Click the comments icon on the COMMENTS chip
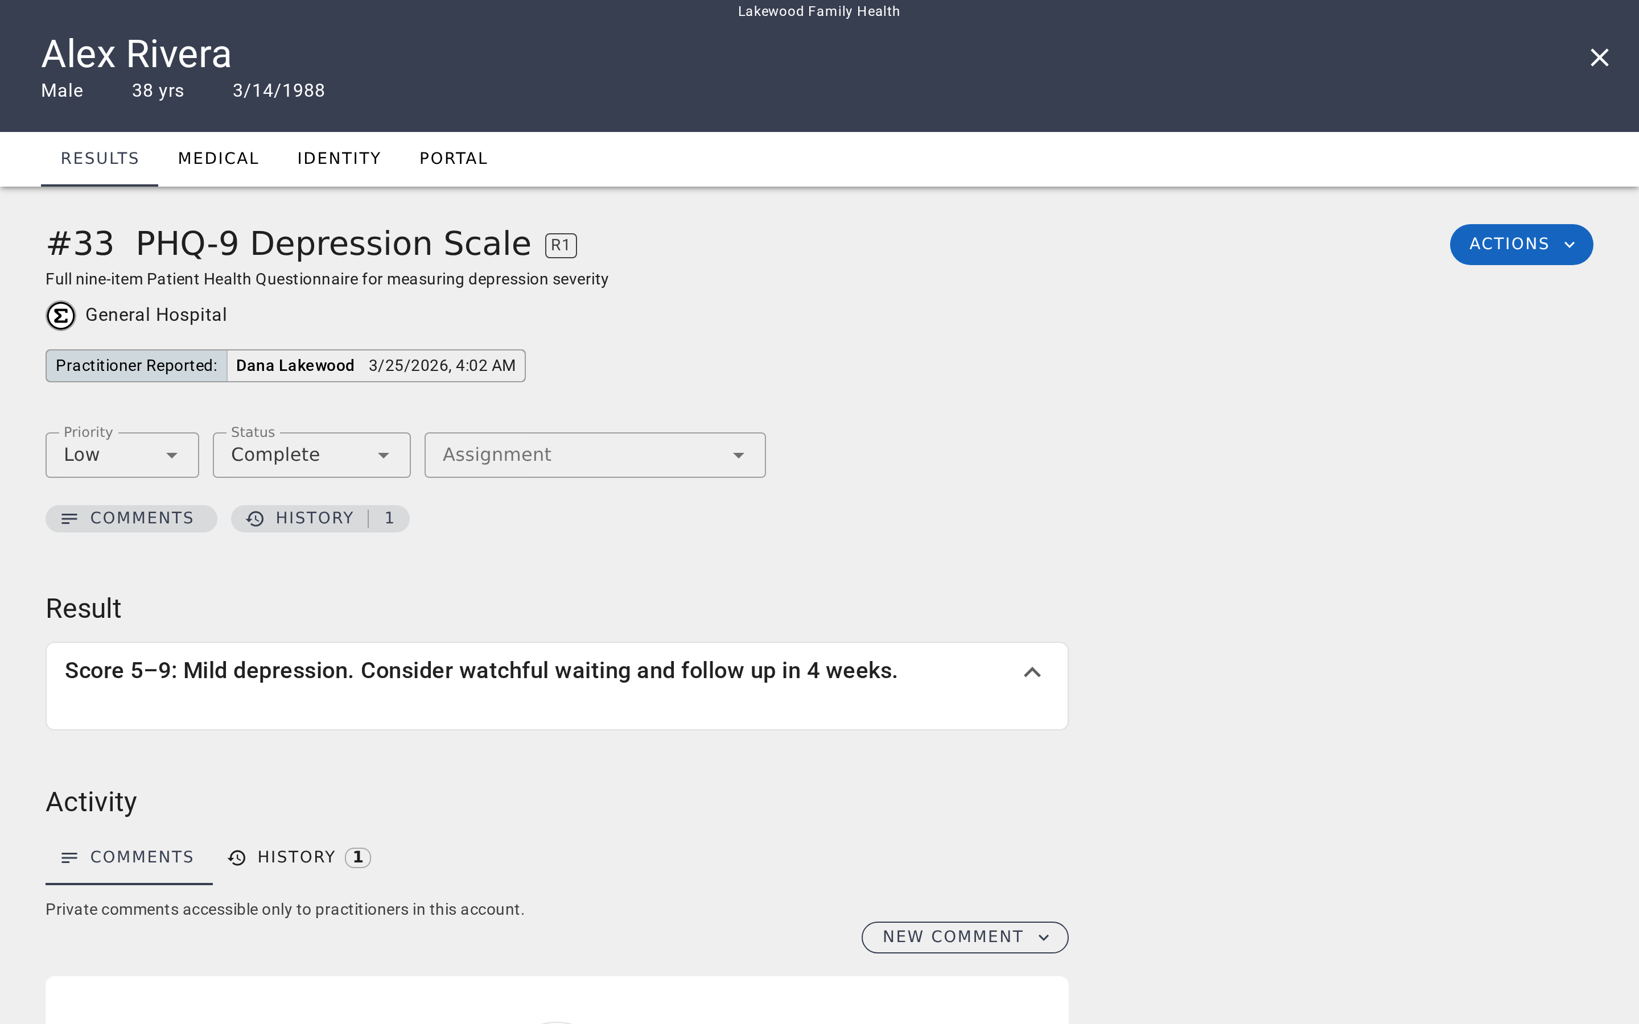 [71, 518]
